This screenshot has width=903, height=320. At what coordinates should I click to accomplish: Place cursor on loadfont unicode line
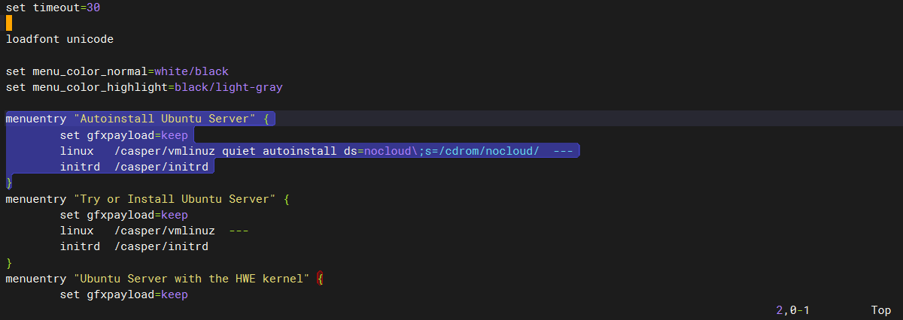[x=60, y=39]
